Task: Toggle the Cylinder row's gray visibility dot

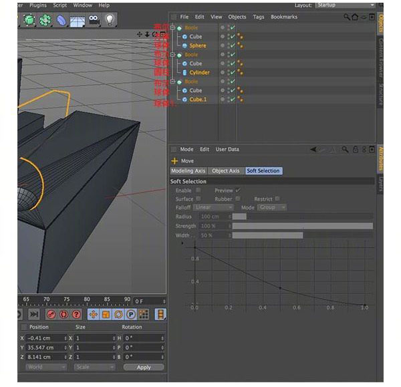Action: tap(223, 72)
